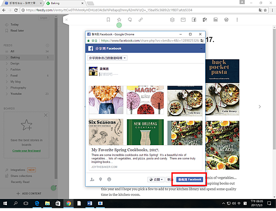Click the Six Seasons cookbook thumbnail
Screen dimensions: 276x211
coord(106,132)
